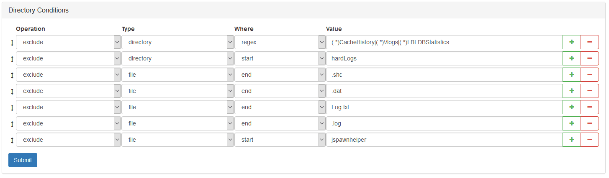Image resolution: width=609 pixels, height=178 pixels.
Task: Click the plus button on the jspawnhelper row
Action: click(x=571, y=140)
